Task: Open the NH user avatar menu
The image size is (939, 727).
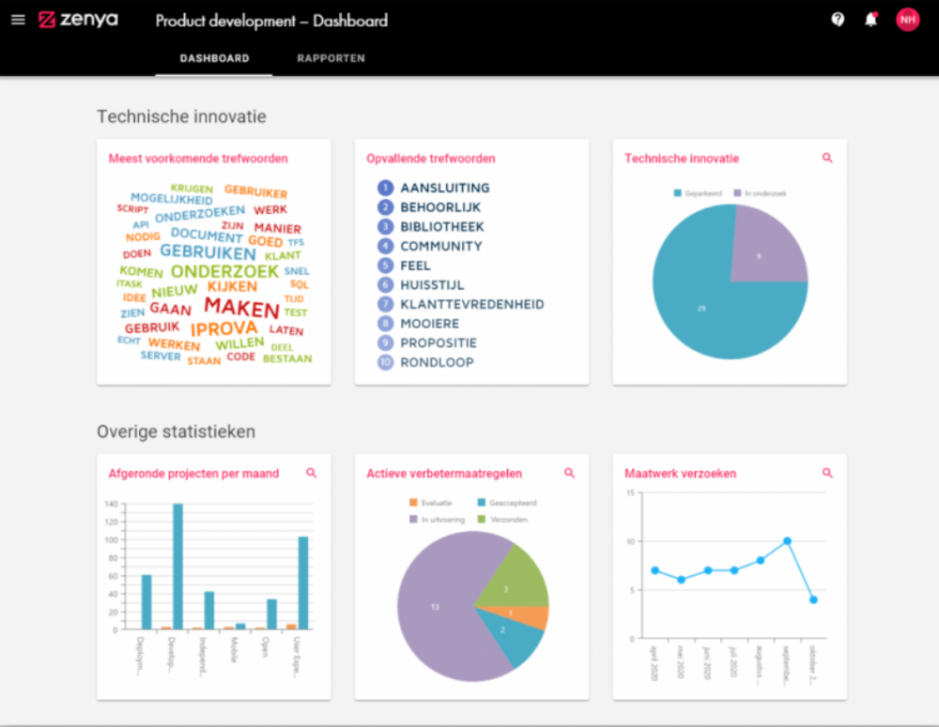Action: click(907, 20)
